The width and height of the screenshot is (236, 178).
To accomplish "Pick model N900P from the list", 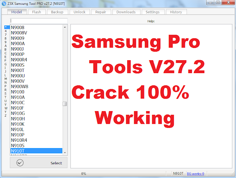I will tap(36, 54).
